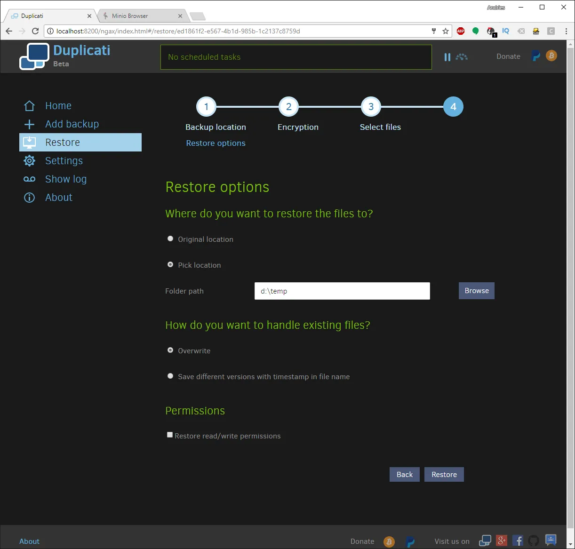
Task: Click the Bitcoin icon in the header
Action: point(551,56)
